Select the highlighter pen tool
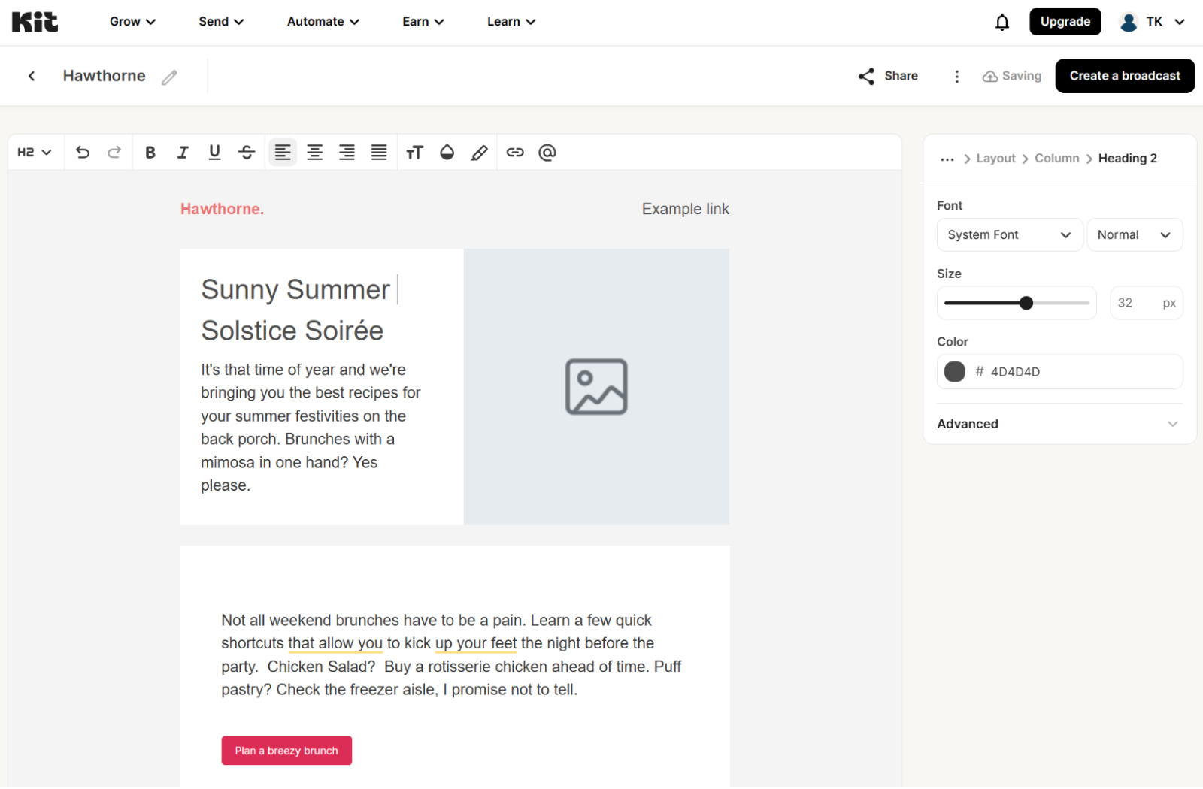The width and height of the screenshot is (1203, 789). pos(479,153)
